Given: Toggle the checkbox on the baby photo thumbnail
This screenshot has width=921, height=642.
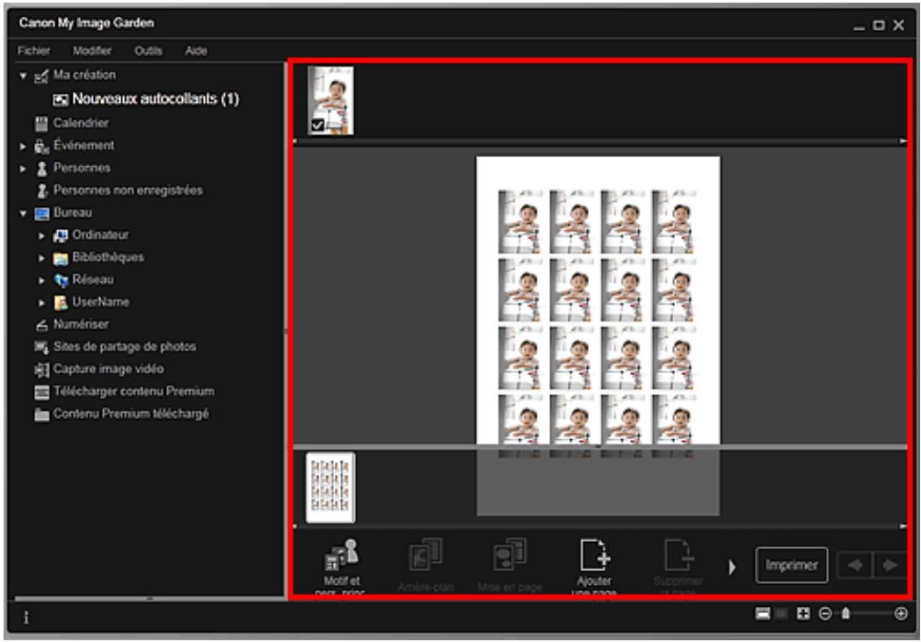Looking at the screenshot, I should (318, 126).
